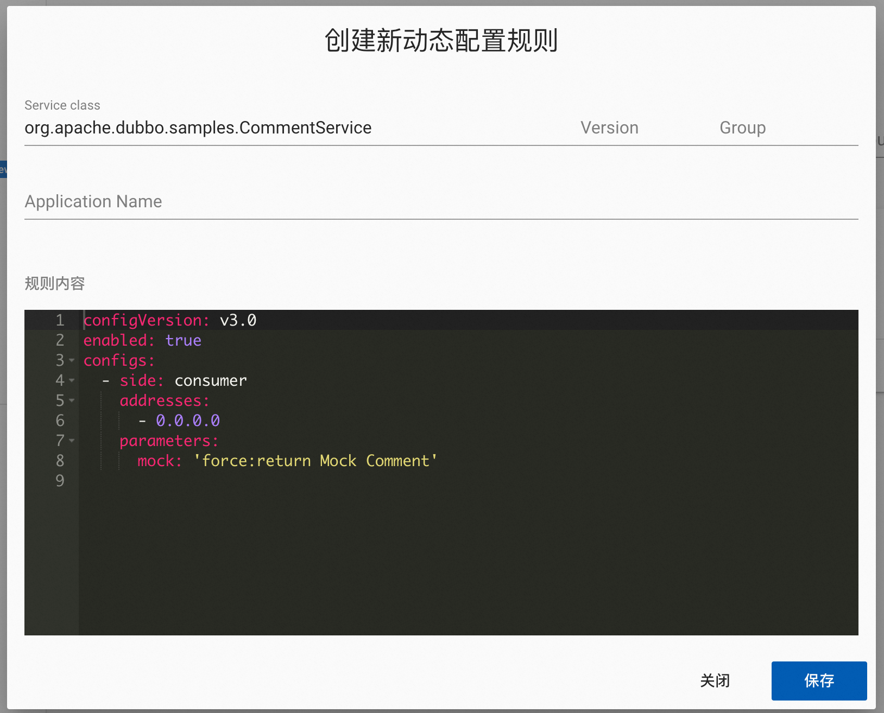Collapse the side consumer block fold arrow

pos(72,380)
